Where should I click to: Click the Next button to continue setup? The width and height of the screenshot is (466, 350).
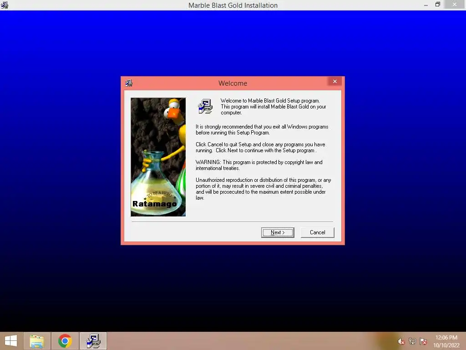click(x=278, y=232)
